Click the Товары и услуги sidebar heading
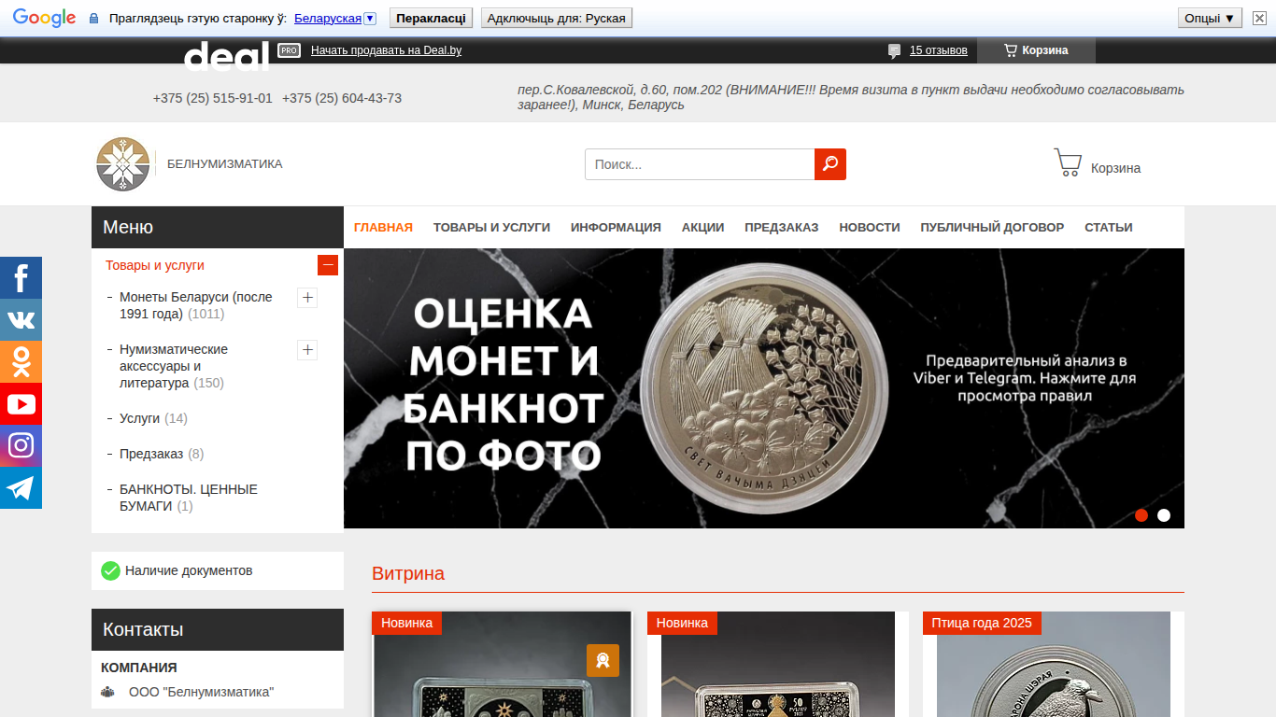The width and height of the screenshot is (1276, 717). point(155,265)
